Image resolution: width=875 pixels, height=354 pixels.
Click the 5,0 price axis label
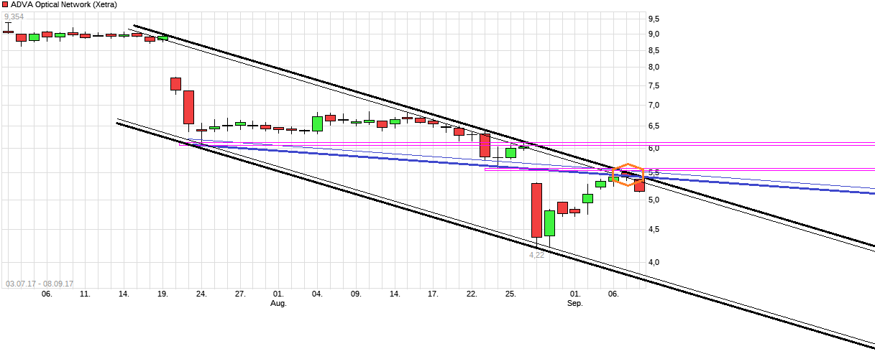pos(654,200)
